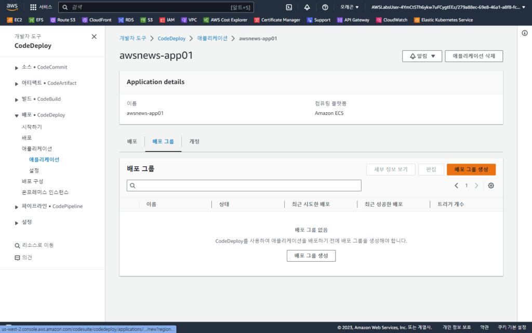
Task: Open CloudWatch shortcut in favorites bar
Action: pyautogui.click(x=392, y=20)
